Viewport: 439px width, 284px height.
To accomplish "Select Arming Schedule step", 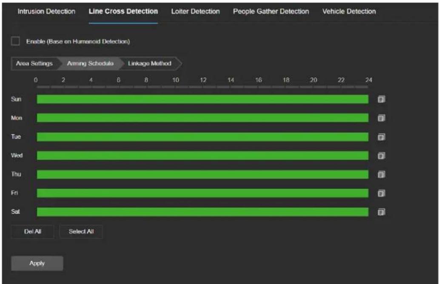I will point(90,63).
